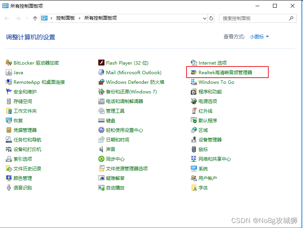This screenshot has height=228, width=303.
Task: Go back with the left arrow button
Action: click(x=7, y=18)
